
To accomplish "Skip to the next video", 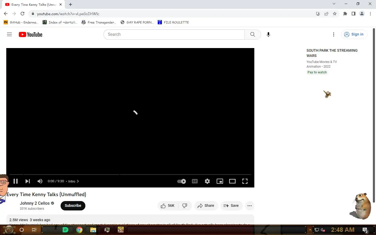I will pos(27,181).
